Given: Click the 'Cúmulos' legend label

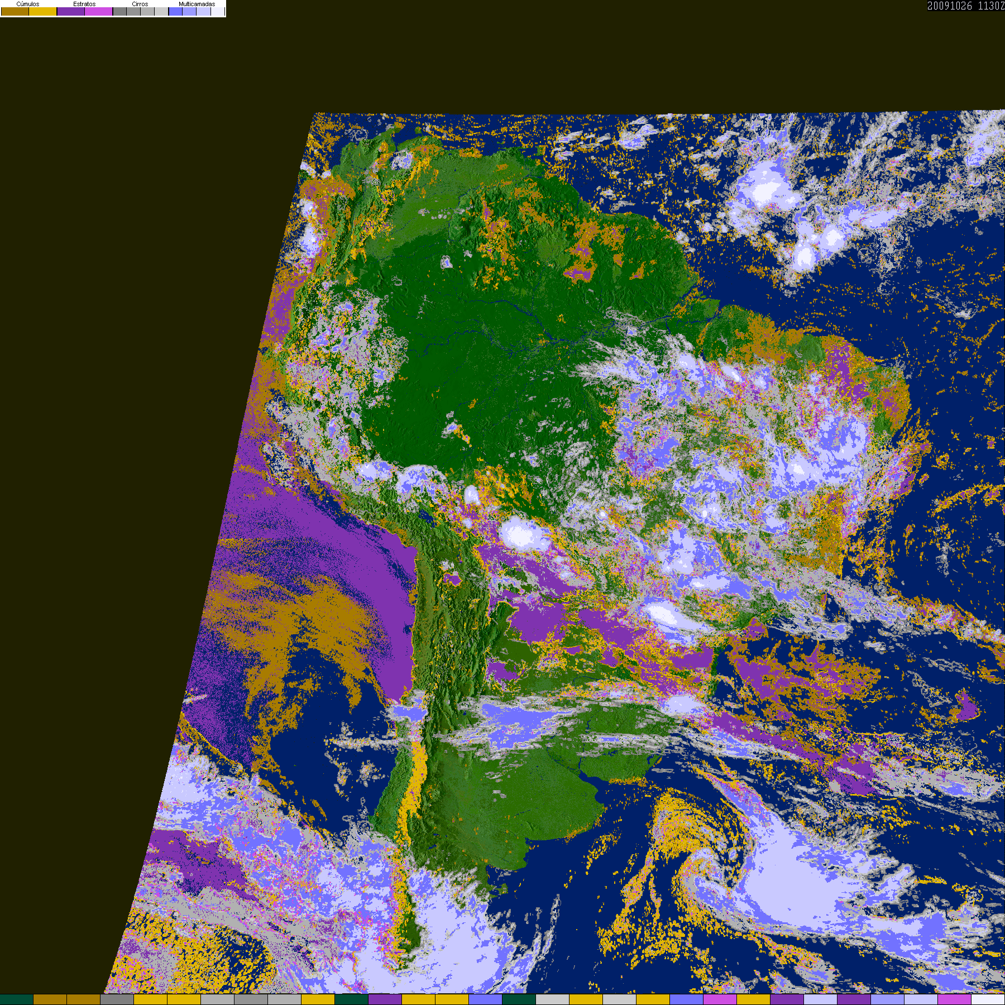Looking at the screenshot, I should [x=28, y=4].
